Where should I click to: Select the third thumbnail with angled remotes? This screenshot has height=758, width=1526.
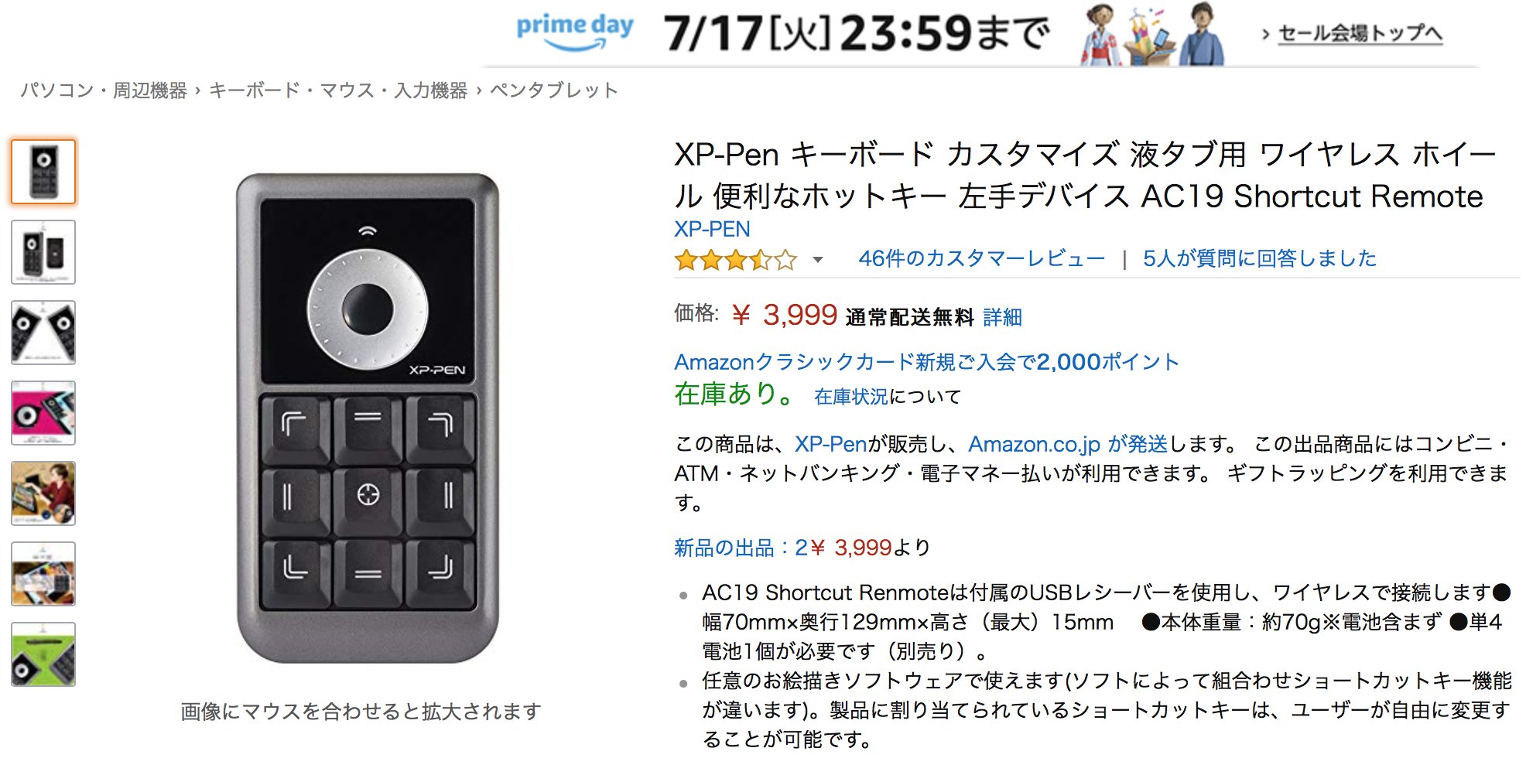point(43,333)
